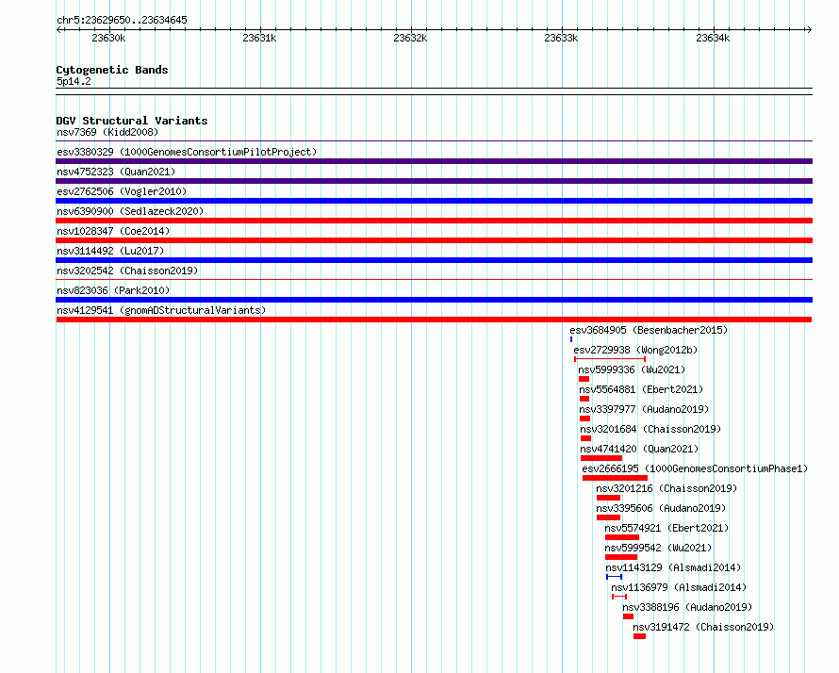
Task: Click the red bar under nsv5574921
Action: pos(622,537)
